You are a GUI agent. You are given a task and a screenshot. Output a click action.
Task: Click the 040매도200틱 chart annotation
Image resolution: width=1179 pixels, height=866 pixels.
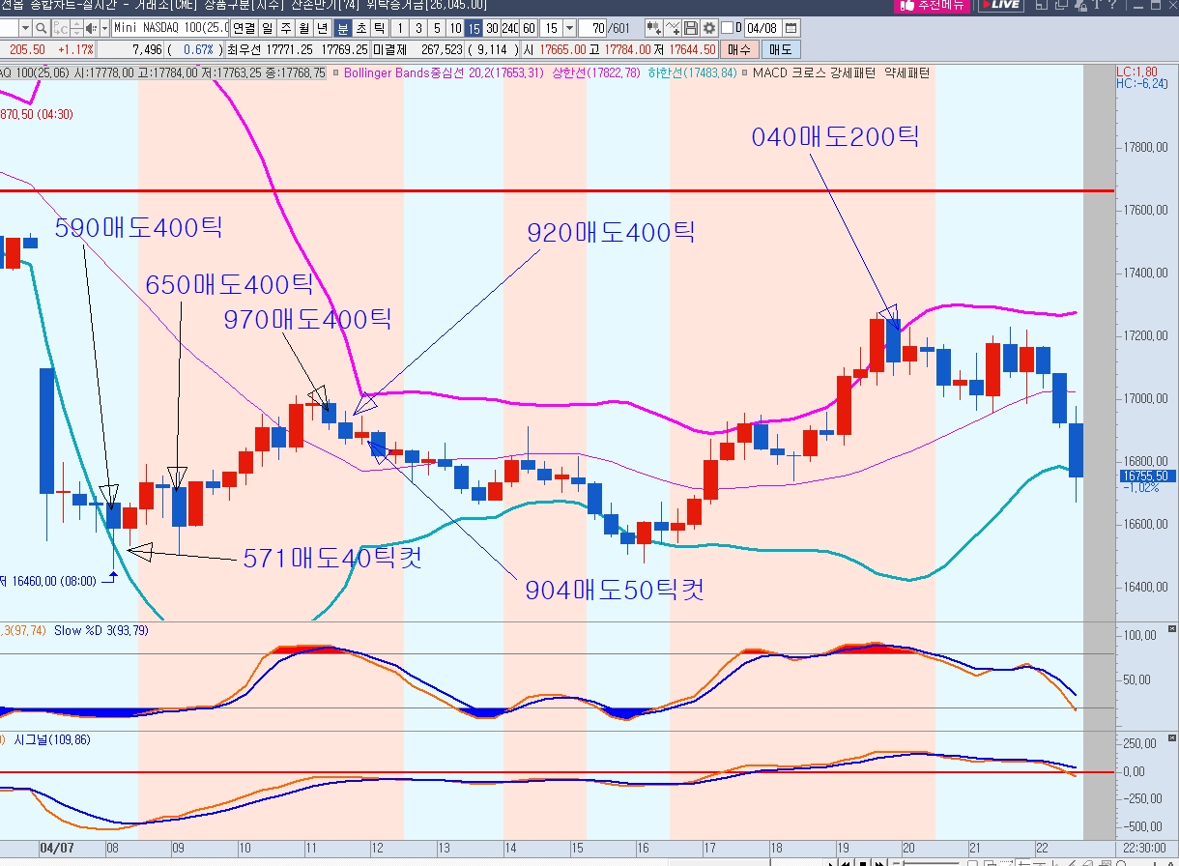(835, 137)
